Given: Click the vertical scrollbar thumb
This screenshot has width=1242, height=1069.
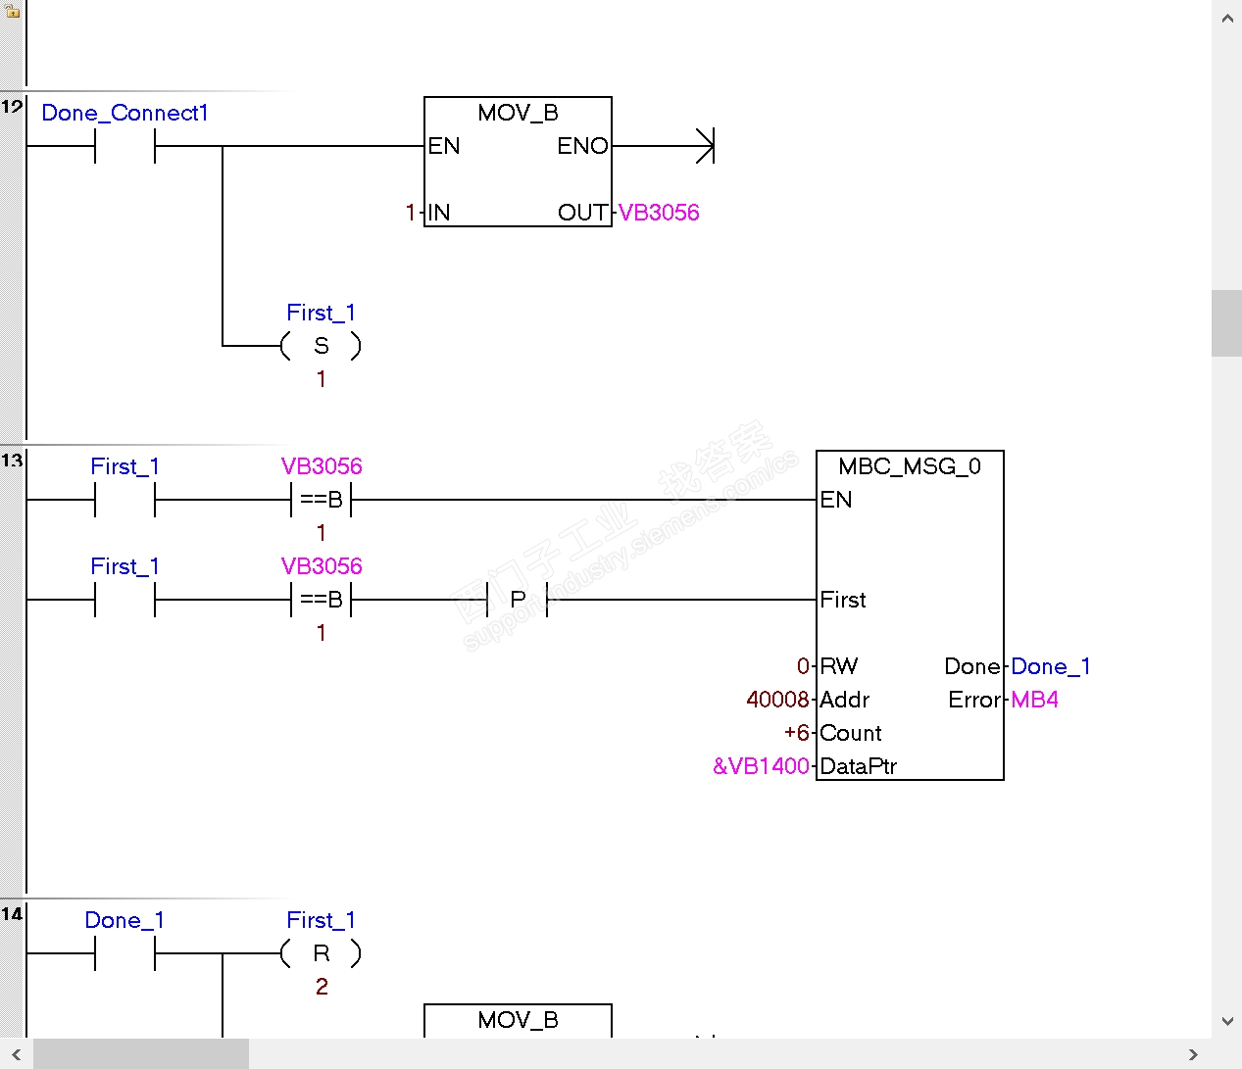Looking at the screenshot, I should coord(1227,323).
